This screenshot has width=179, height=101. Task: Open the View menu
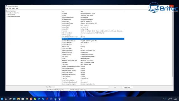13,8
